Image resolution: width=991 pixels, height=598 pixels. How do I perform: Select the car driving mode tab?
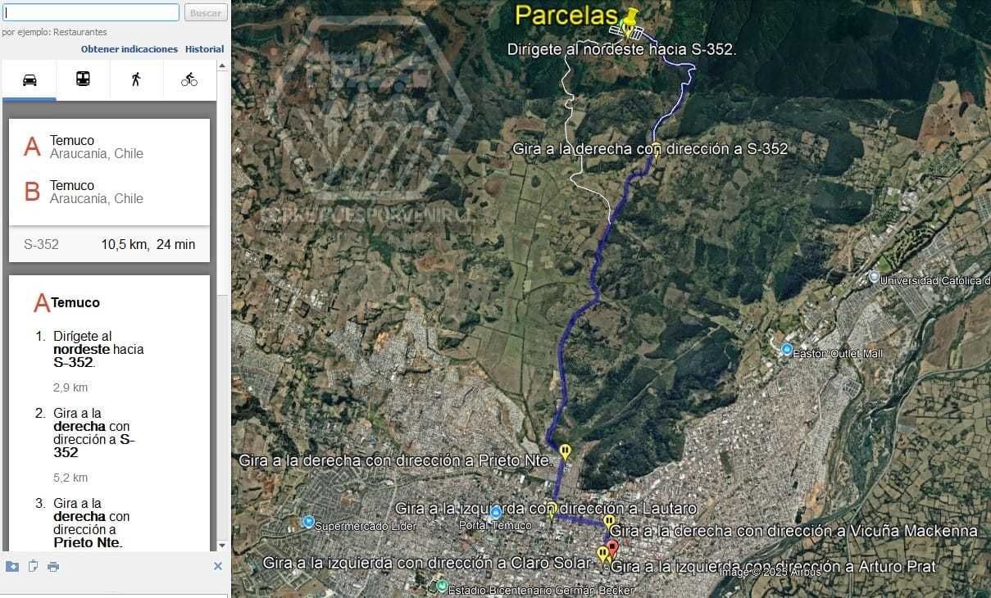click(30, 79)
